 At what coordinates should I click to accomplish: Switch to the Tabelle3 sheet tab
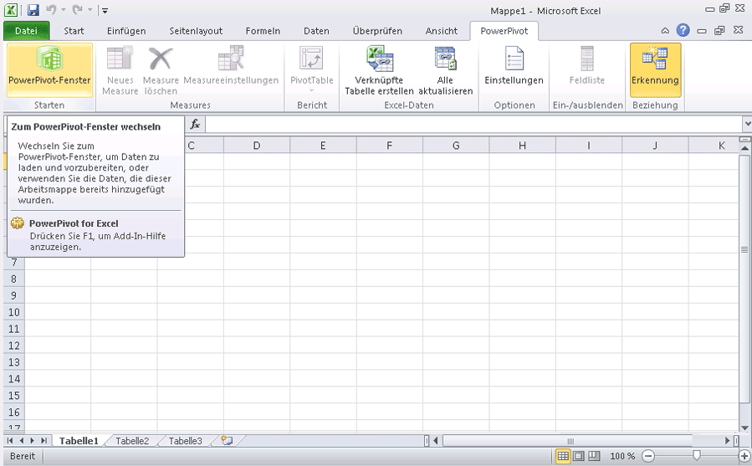[x=185, y=441]
